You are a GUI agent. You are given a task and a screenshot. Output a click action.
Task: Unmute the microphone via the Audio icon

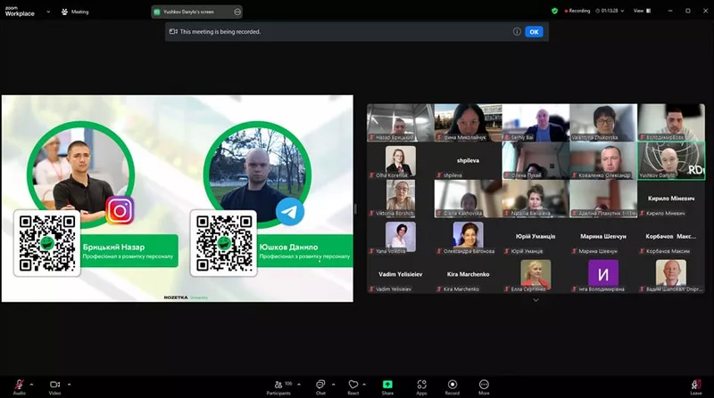(x=19, y=386)
